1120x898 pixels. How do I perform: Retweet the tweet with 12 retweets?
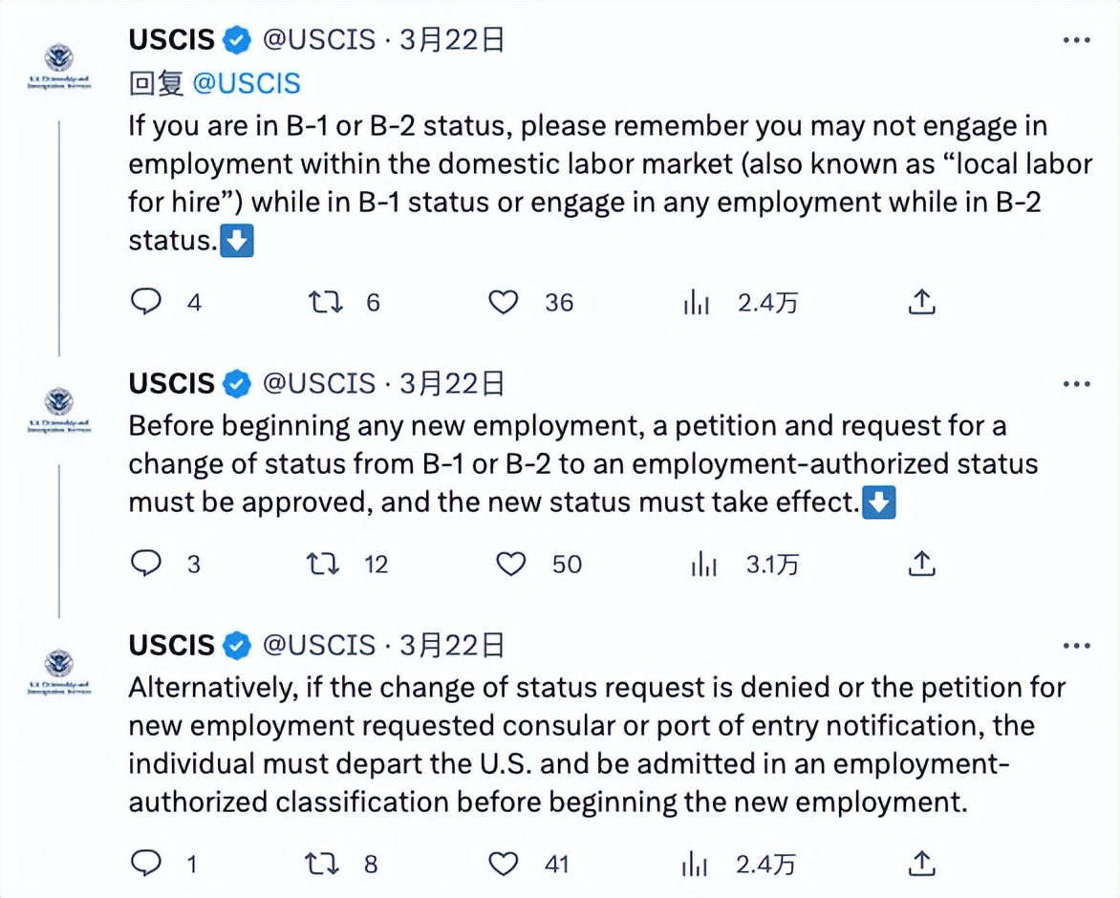pos(323,565)
